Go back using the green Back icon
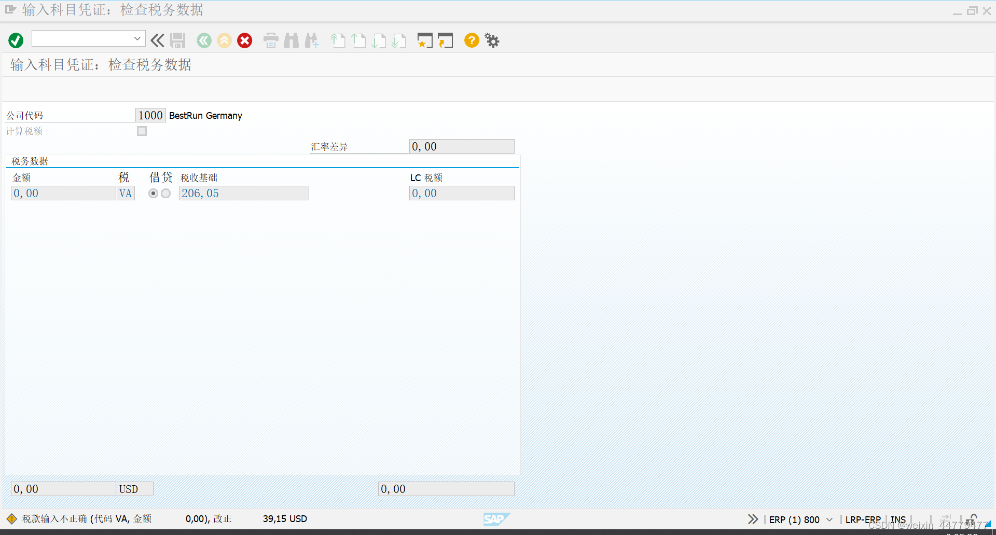 (204, 40)
